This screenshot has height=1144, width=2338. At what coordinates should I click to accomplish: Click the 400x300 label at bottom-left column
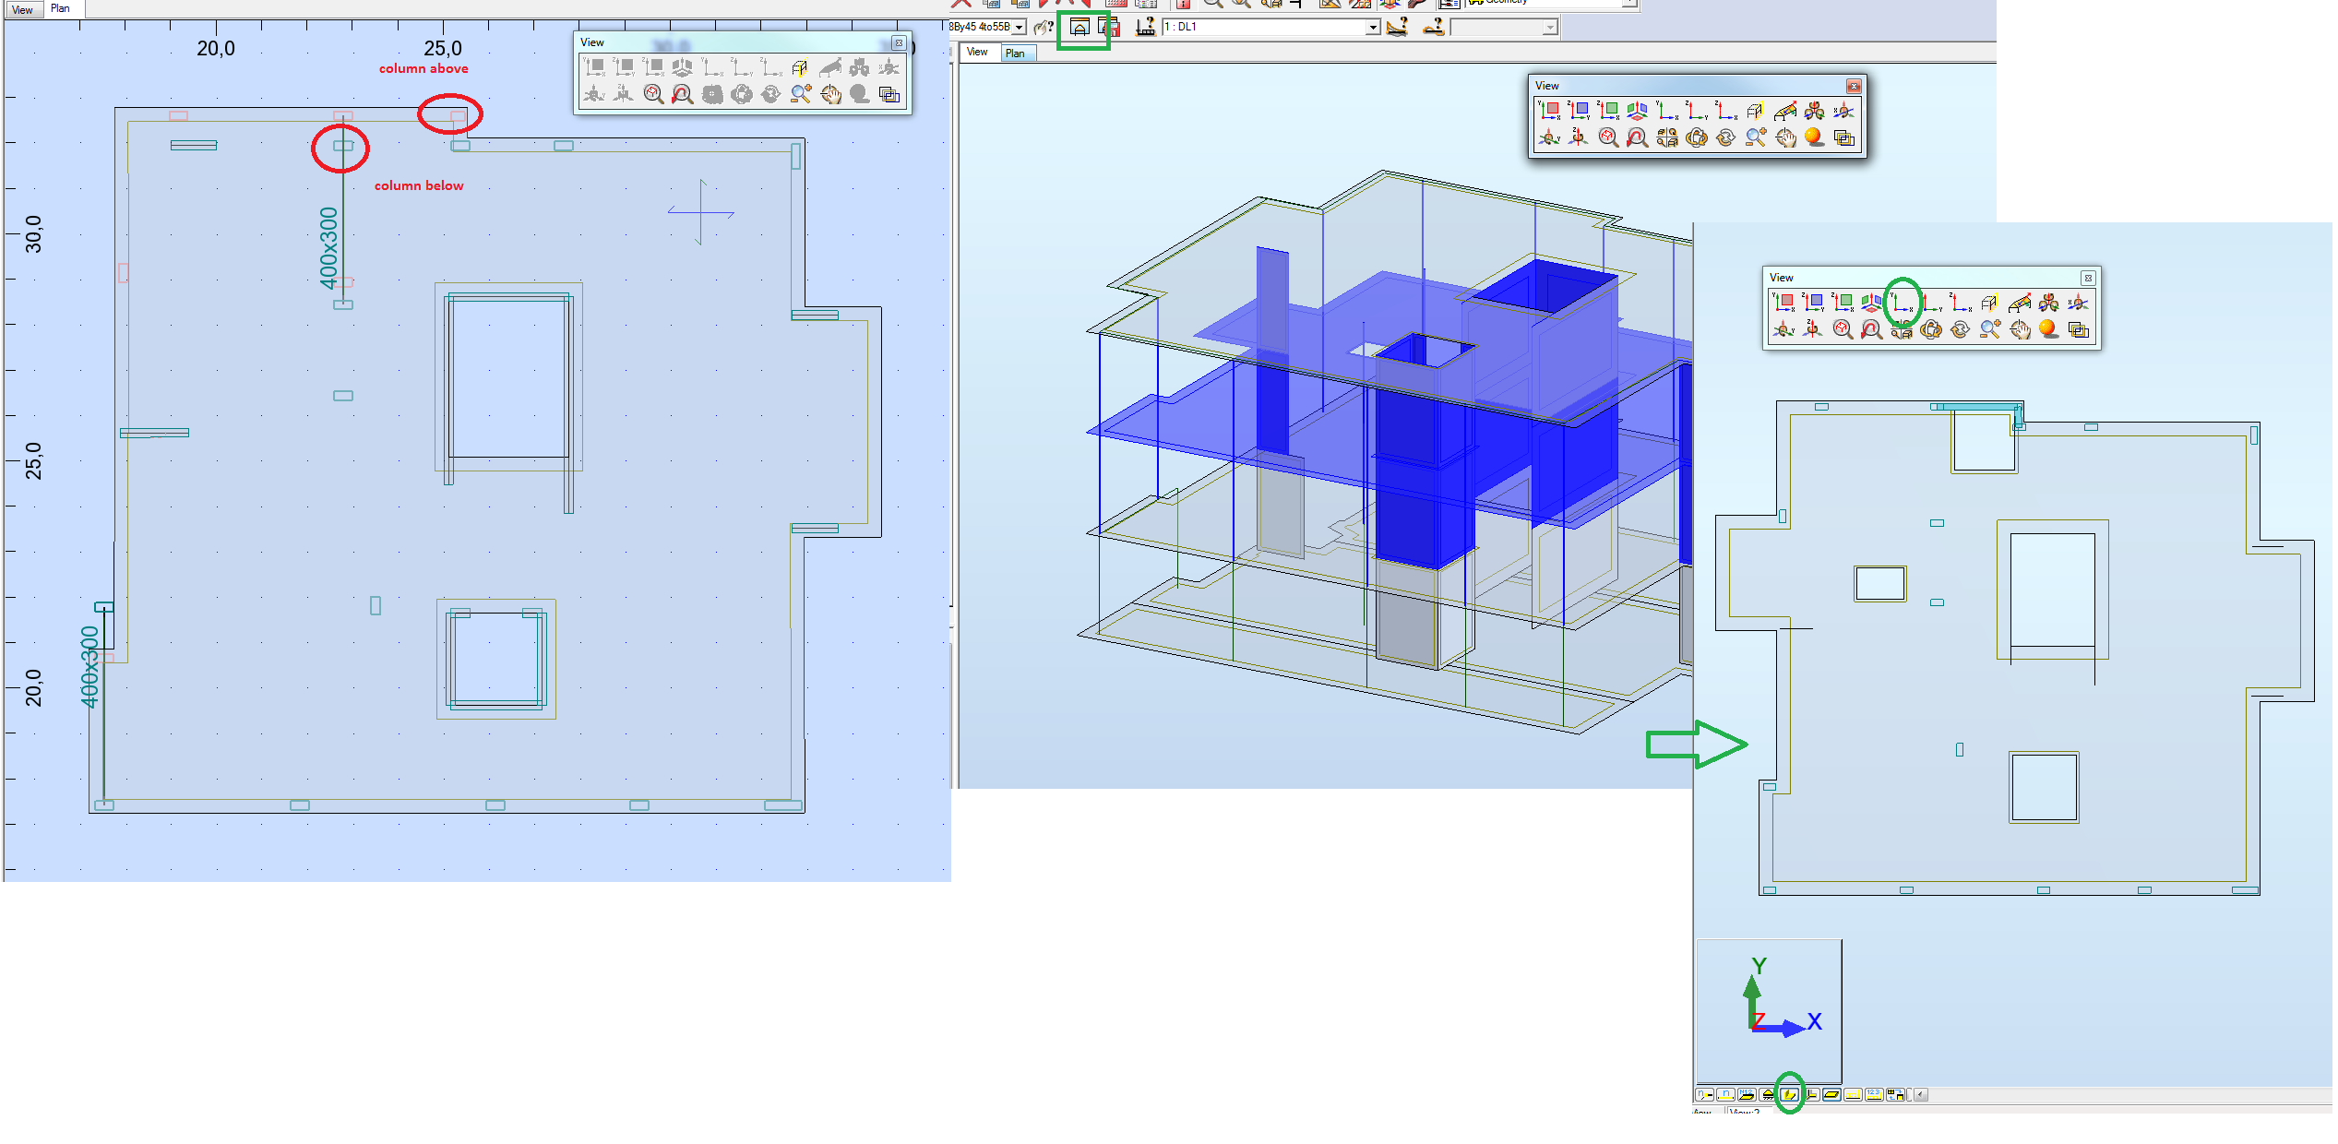click(x=89, y=667)
